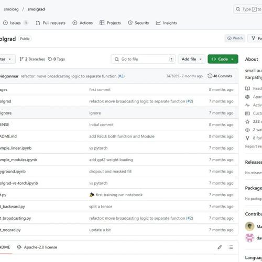This screenshot has height=262, width=262.
Task: Click the Actions play icon
Action: coord(75,23)
